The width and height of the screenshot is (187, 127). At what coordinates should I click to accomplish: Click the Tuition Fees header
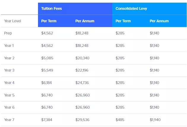[52, 9]
